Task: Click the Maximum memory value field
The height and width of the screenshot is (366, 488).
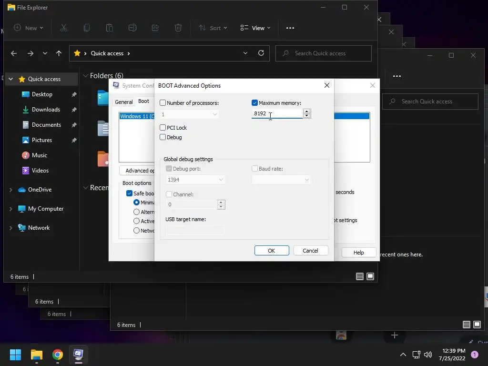Action: pyautogui.click(x=277, y=113)
